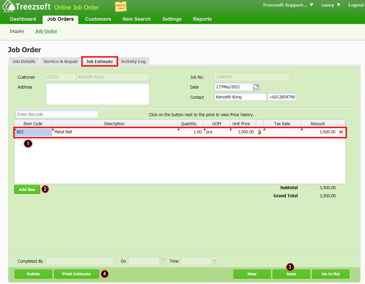Image resolution: width=365 pixels, height=284 pixels.
Task: Open the calendar picker for the Date field
Action: 256,87
